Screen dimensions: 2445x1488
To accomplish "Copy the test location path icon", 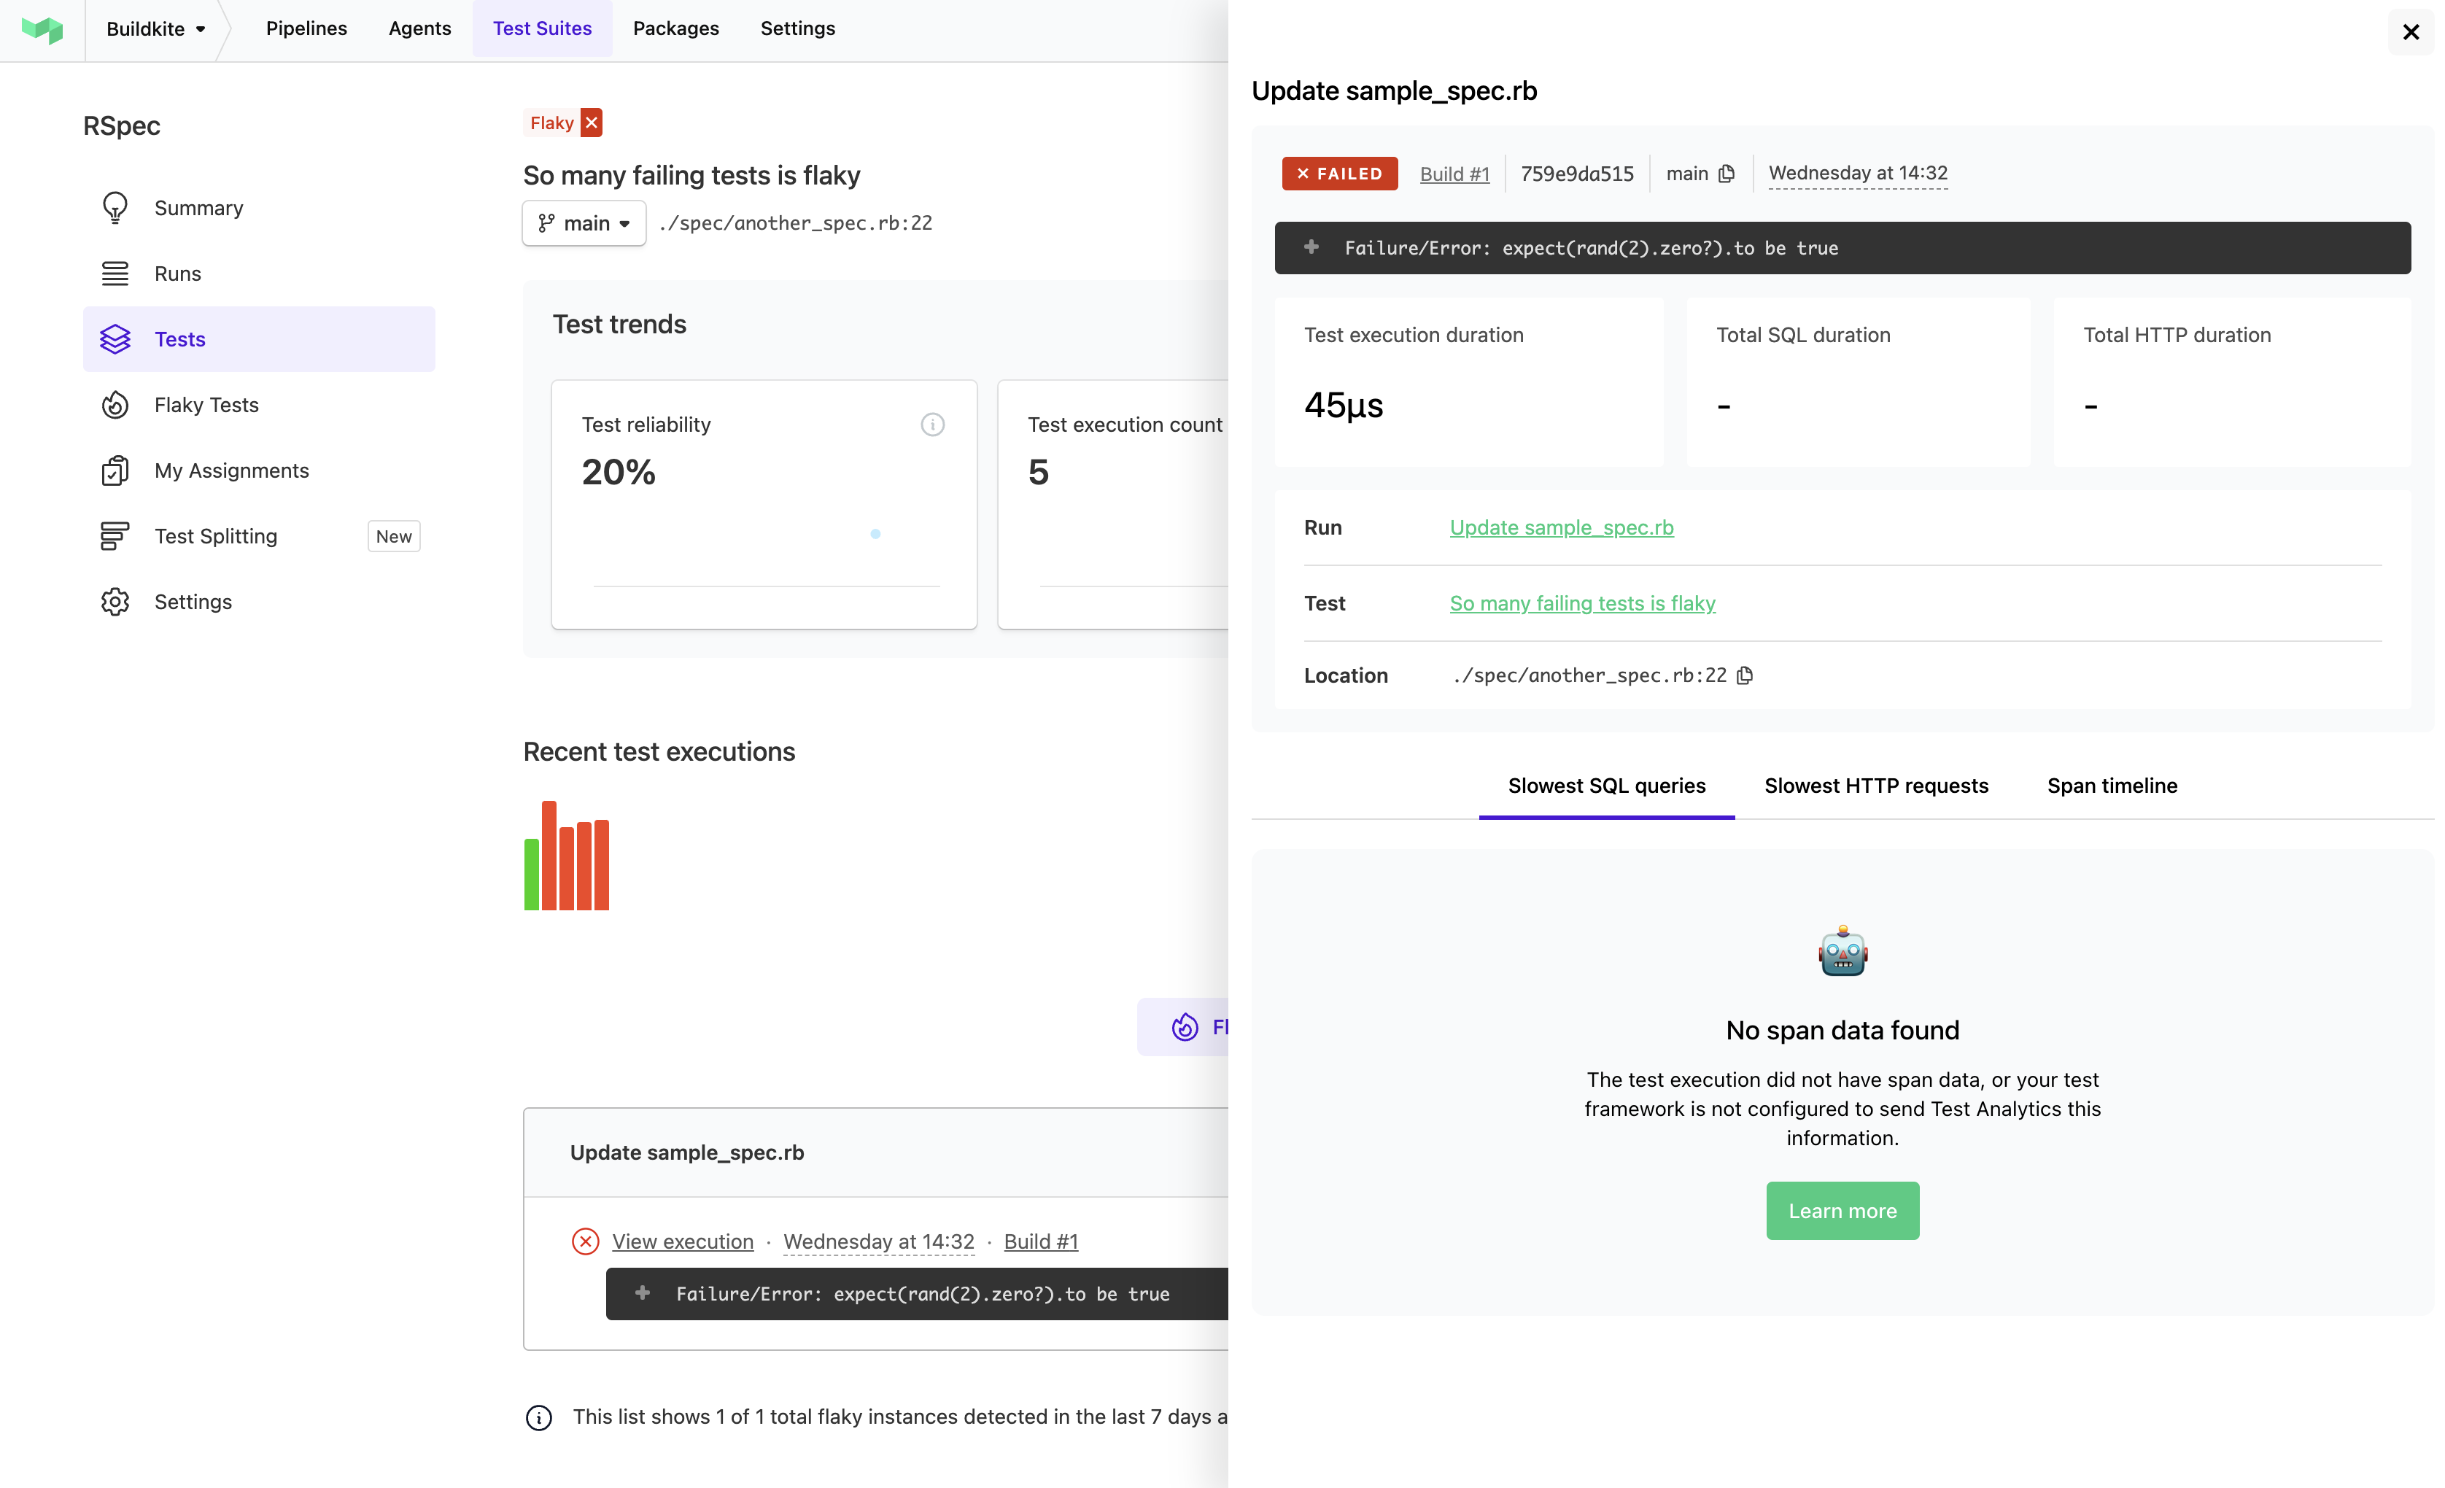I will coord(1745,675).
